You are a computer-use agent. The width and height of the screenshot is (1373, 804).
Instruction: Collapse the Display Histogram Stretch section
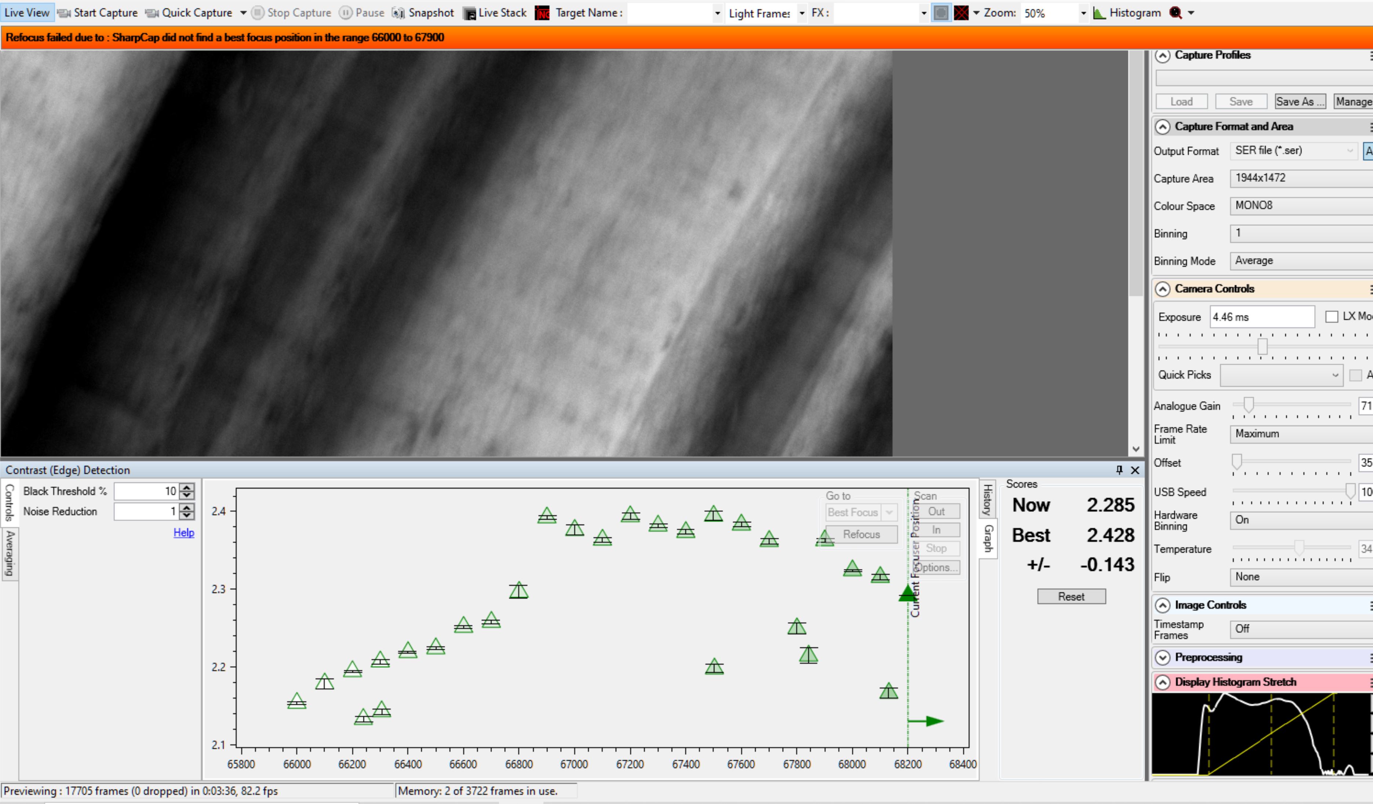pos(1163,683)
